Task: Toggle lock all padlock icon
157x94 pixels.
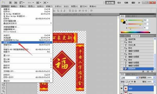Action: click(135, 82)
